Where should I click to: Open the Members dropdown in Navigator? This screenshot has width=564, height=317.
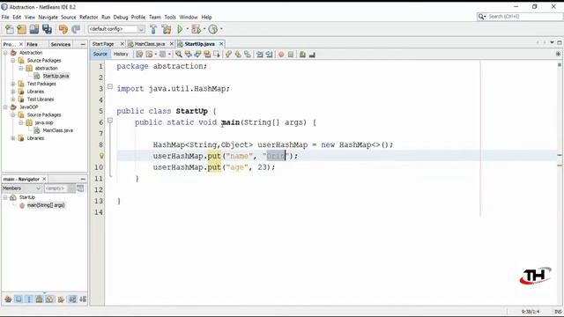click(22, 188)
